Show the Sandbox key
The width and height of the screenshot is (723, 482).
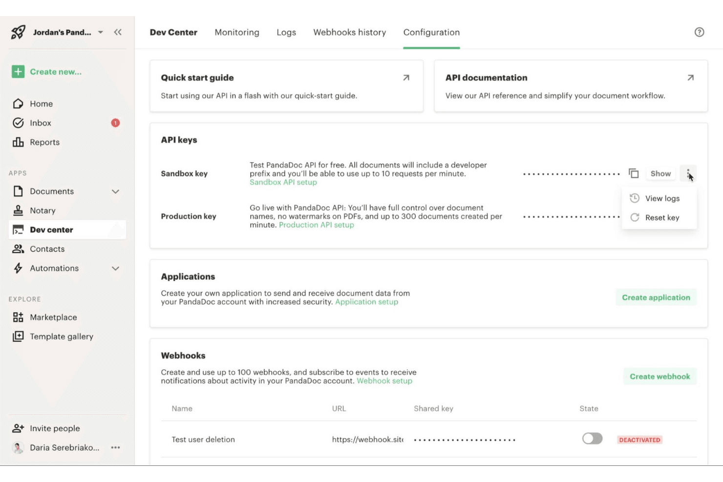point(660,173)
